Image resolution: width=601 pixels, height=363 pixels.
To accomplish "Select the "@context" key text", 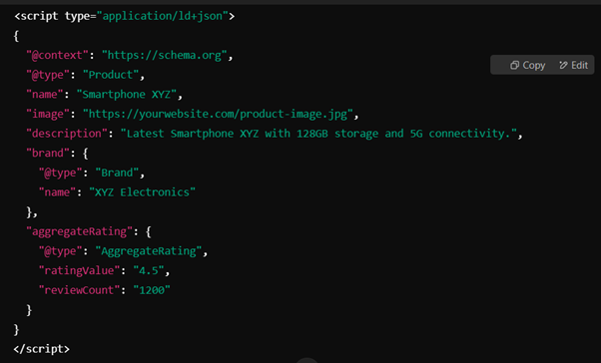I will pyautogui.click(x=57, y=55).
